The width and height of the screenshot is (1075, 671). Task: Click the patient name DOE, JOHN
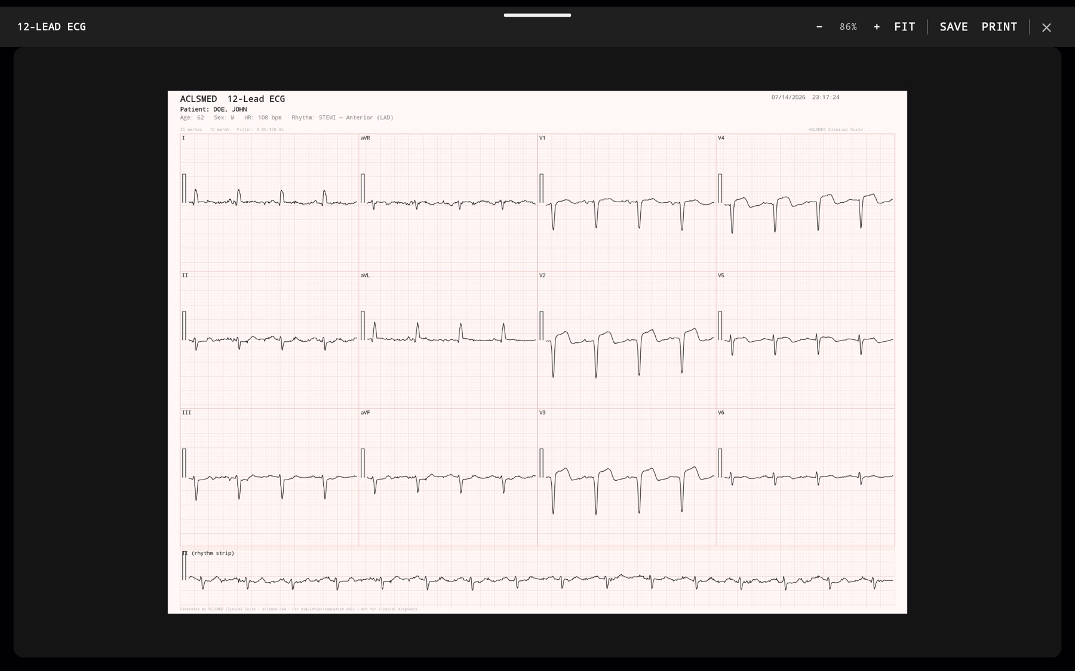[230, 109]
